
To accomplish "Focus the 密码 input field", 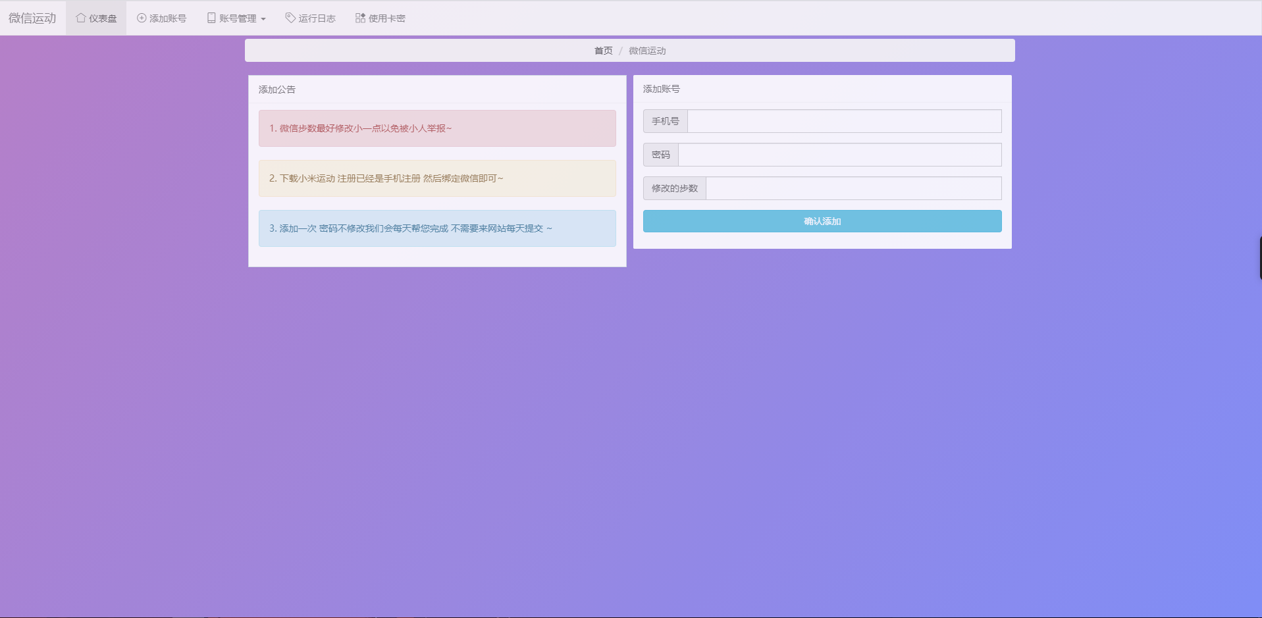I will [x=840, y=155].
